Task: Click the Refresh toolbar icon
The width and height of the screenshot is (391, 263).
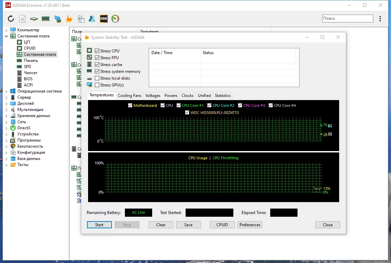Action: [x=11, y=19]
